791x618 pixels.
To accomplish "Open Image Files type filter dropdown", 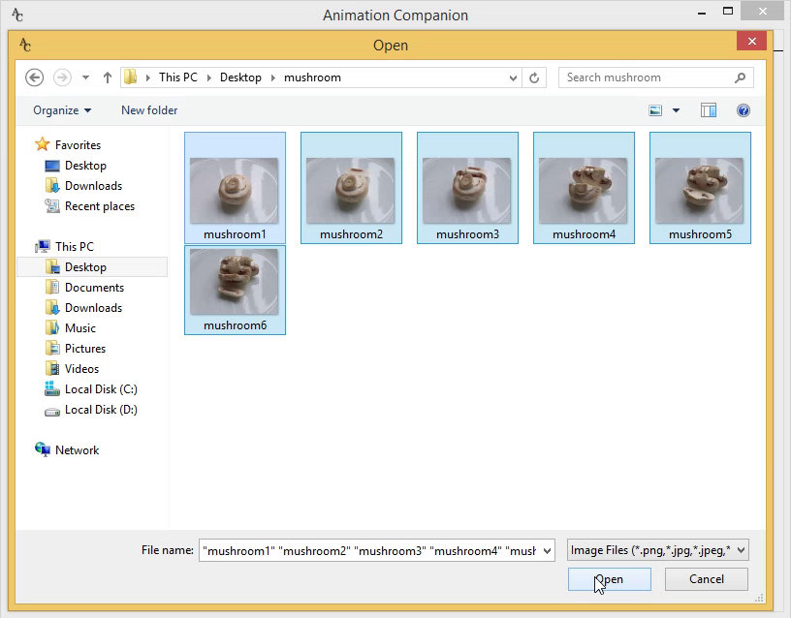I will pos(658,550).
